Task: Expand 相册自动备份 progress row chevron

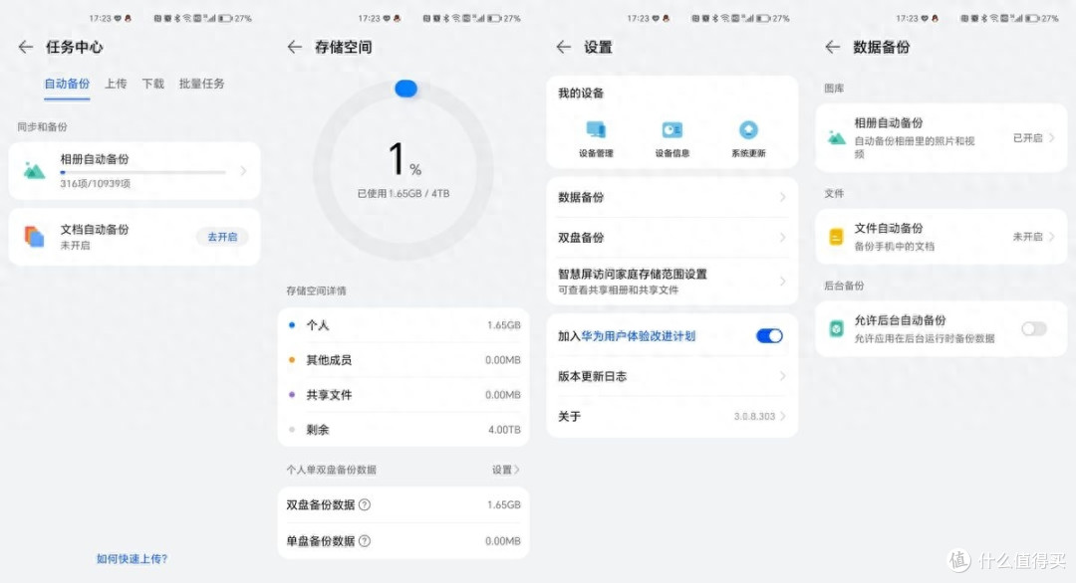Action: (x=244, y=170)
